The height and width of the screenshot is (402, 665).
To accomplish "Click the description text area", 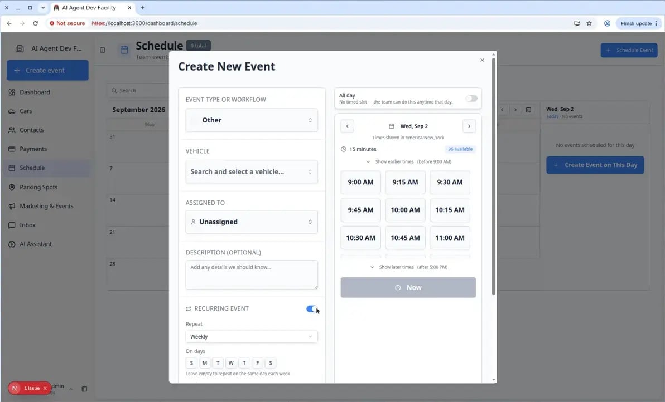I will (252, 274).
